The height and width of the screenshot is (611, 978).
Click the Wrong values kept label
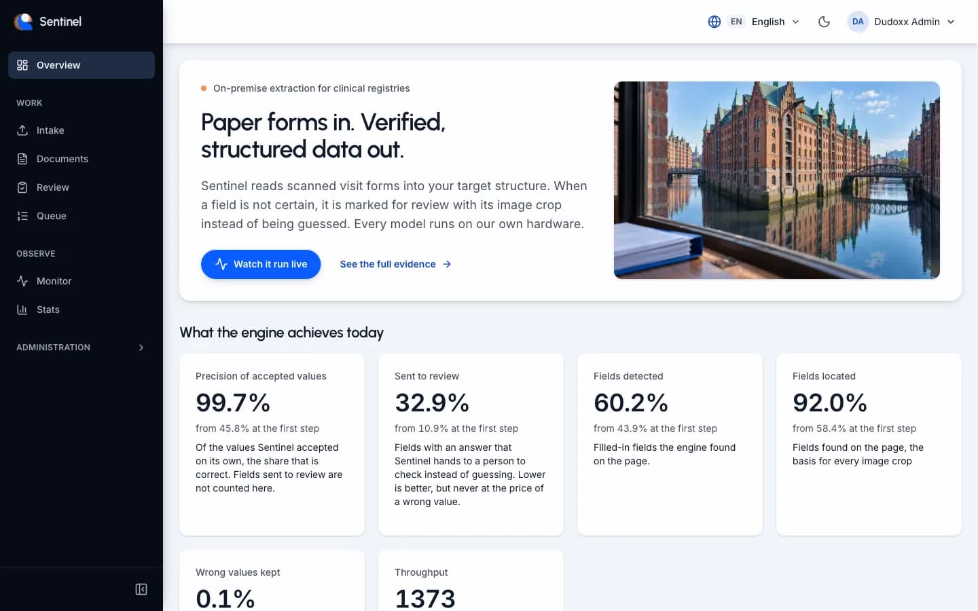(238, 572)
